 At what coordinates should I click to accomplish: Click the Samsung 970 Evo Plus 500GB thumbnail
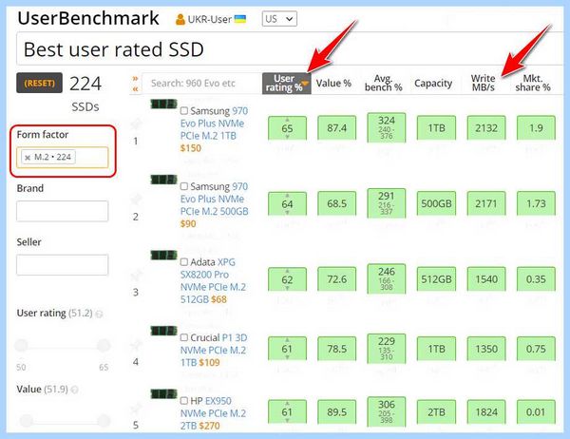(163, 180)
